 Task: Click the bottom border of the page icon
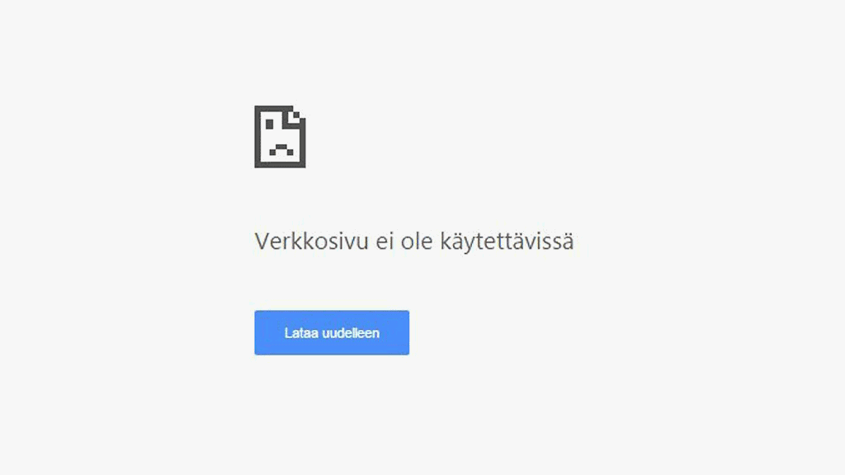click(281, 165)
